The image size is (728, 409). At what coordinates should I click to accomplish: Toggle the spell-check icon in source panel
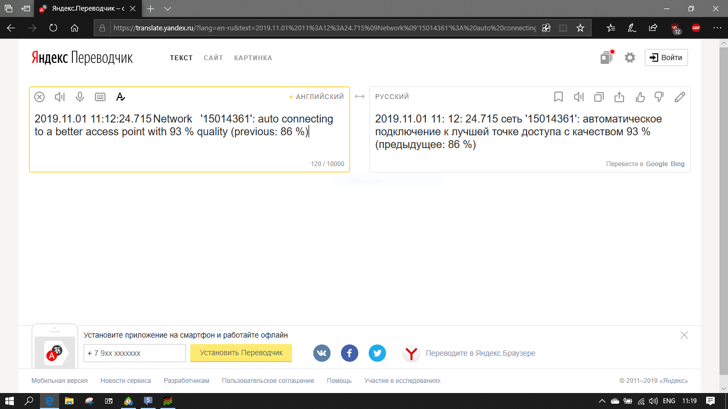(120, 97)
